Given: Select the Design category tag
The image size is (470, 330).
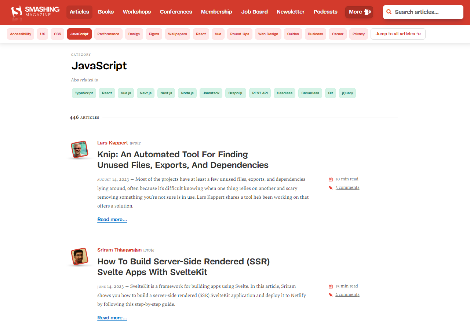Looking at the screenshot, I should coord(134,34).
